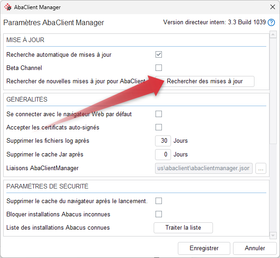The width and height of the screenshot is (280, 258).
Task: Disable automatic update search checkbox
Action: coord(159,54)
